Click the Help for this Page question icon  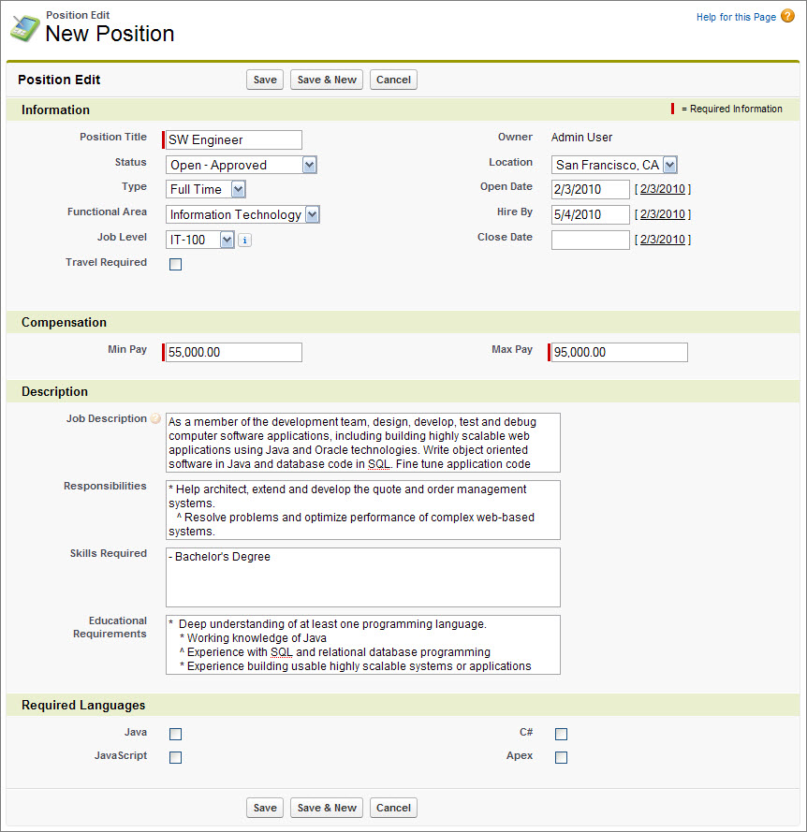tap(788, 17)
